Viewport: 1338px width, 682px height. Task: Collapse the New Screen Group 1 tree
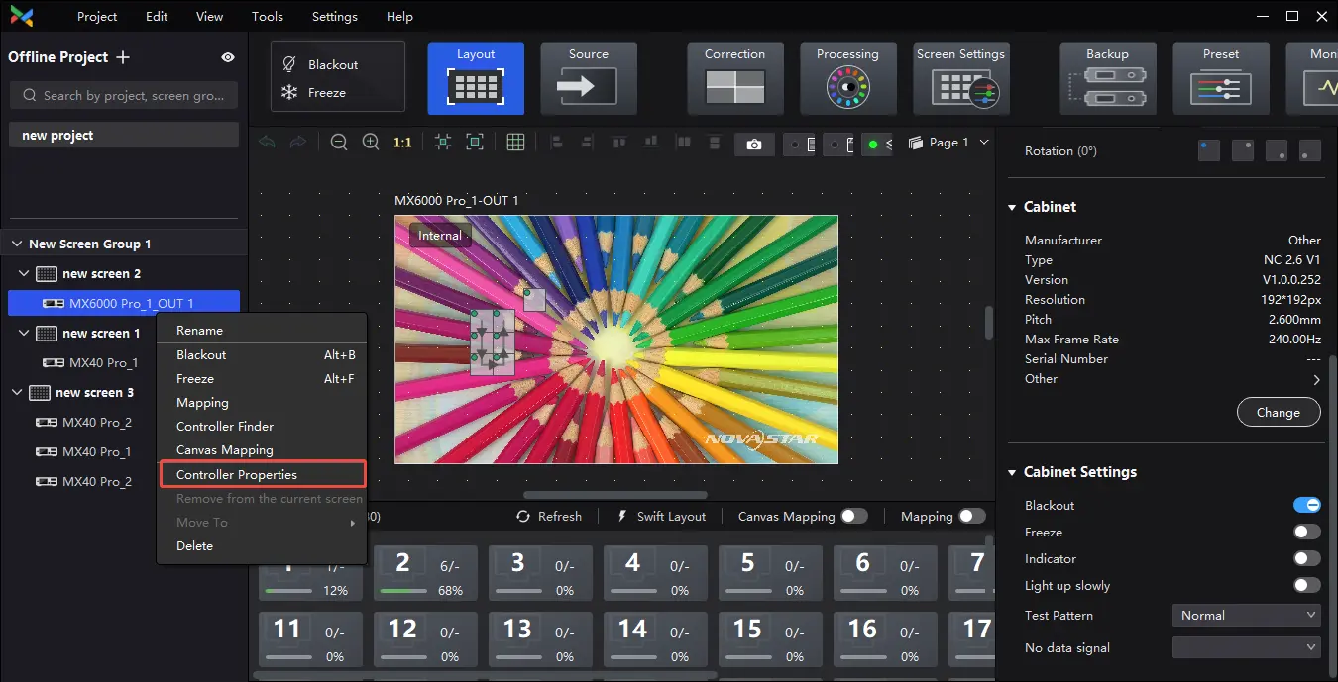click(x=17, y=244)
